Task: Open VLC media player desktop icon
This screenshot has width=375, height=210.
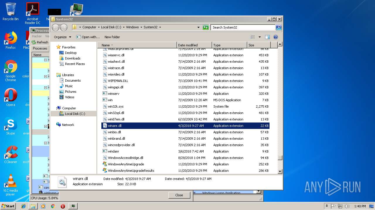Action: point(11,185)
